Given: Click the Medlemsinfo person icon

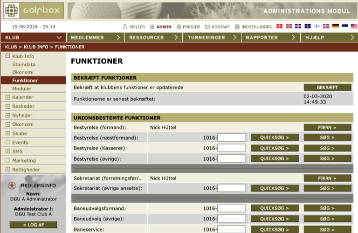Looking at the screenshot, I should [12, 185].
